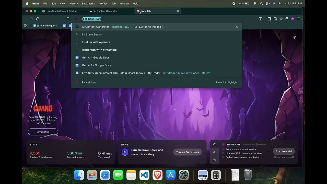Open Leo AI sparkle icon in toolbar
Image resolution: width=327 pixels, height=184 pixels.
tap(281, 19)
